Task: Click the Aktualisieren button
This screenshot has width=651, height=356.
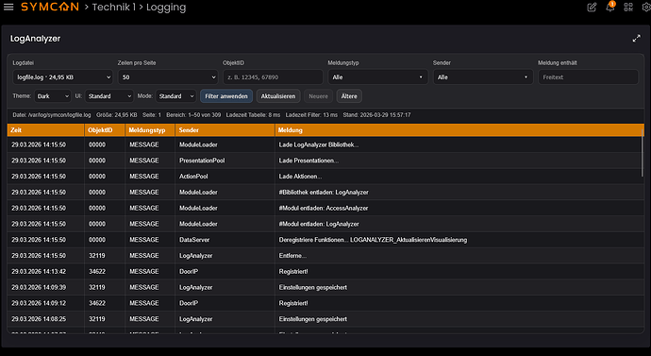Action: pos(278,96)
